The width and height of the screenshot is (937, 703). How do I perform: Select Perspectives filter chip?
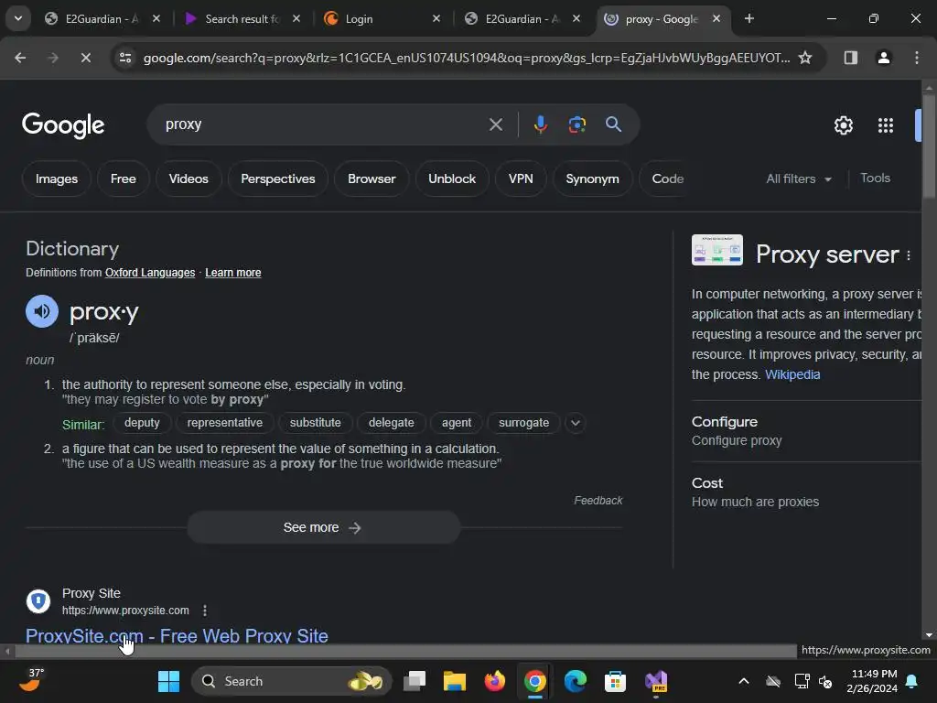coord(278,178)
